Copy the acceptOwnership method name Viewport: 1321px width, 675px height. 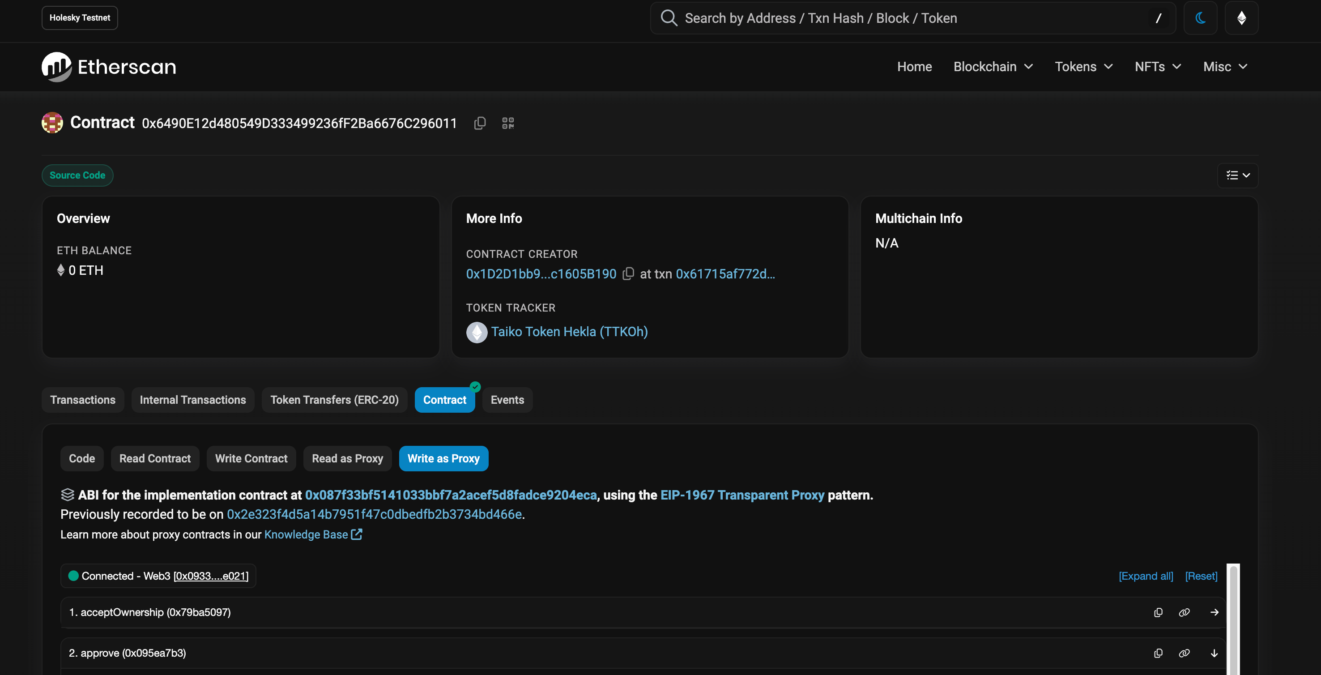tap(1158, 612)
